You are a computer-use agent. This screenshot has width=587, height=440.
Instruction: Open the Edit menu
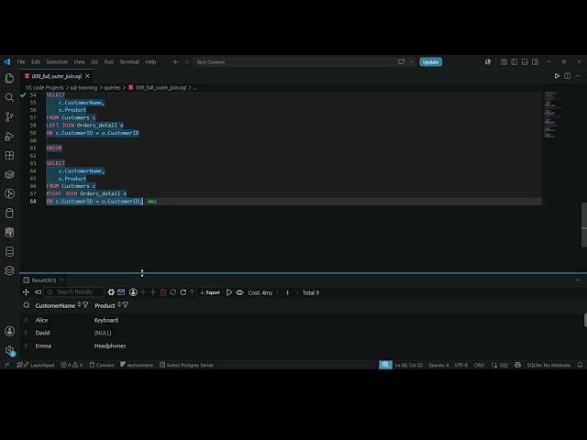(x=36, y=61)
